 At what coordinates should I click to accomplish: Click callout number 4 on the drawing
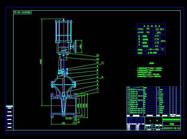coord(97,81)
